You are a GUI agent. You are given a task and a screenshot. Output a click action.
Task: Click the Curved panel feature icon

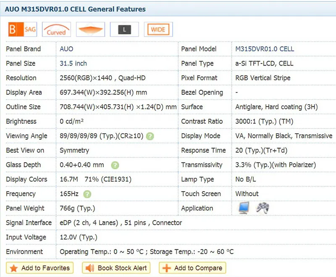56,29
